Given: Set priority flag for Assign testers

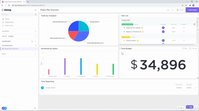Looking at the screenshot, I should pyautogui.click(x=184, y=40).
